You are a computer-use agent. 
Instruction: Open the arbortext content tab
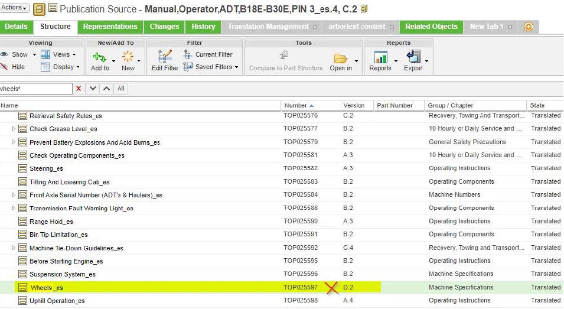click(x=357, y=27)
